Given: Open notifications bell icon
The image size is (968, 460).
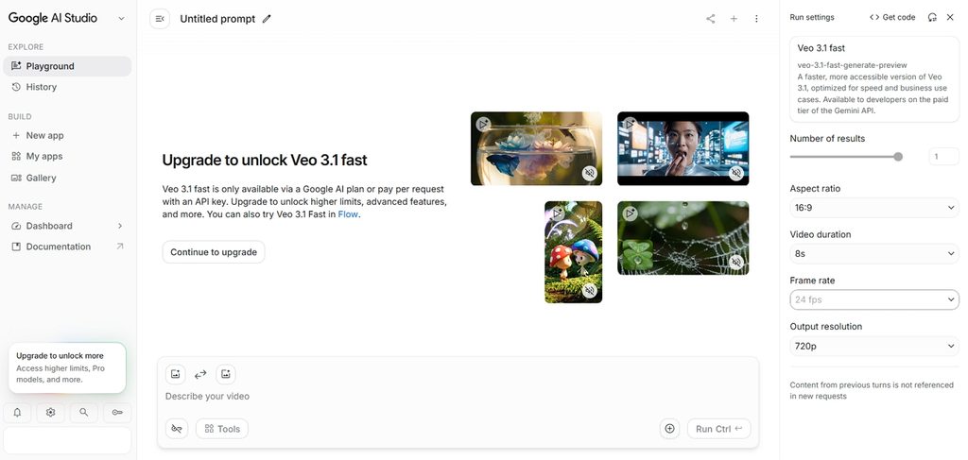Looking at the screenshot, I should [x=17, y=413].
